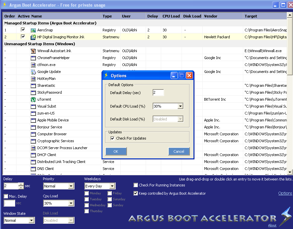Screen dimensions: 293x229
Task: Uncheck Check For Updates in Options
Action: click(x=113, y=138)
